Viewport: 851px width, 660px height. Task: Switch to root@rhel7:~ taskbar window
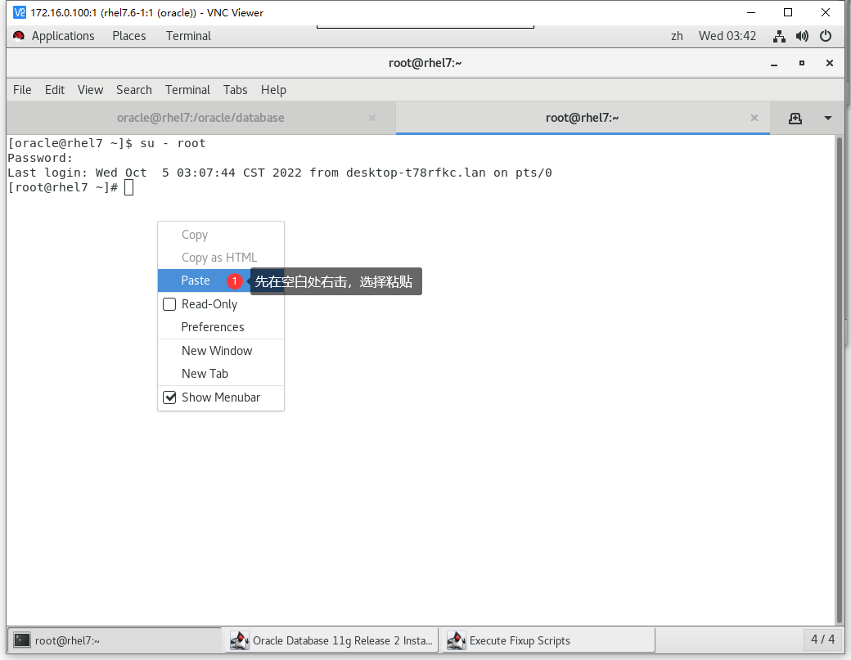(115, 640)
